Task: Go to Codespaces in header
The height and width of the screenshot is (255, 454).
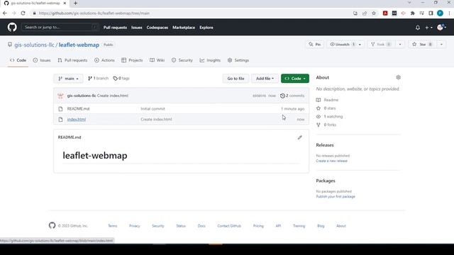Action: 157,28
